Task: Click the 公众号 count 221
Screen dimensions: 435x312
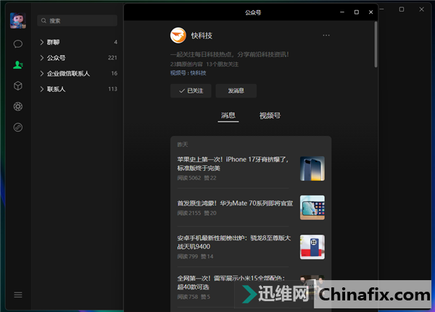Action: pos(112,58)
